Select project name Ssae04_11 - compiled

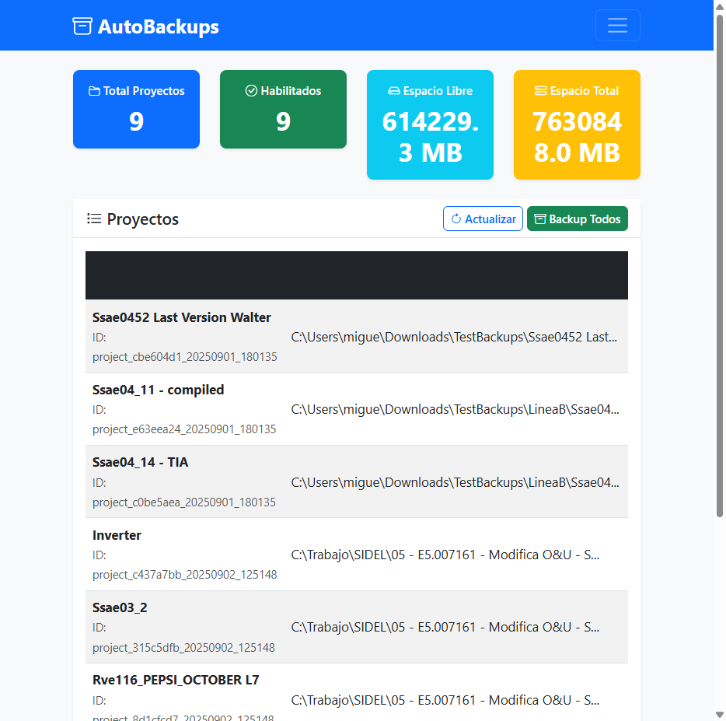coord(158,390)
